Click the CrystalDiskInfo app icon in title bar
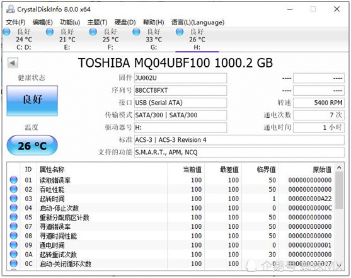The width and height of the screenshot is (351, 278). coord(10,9)
